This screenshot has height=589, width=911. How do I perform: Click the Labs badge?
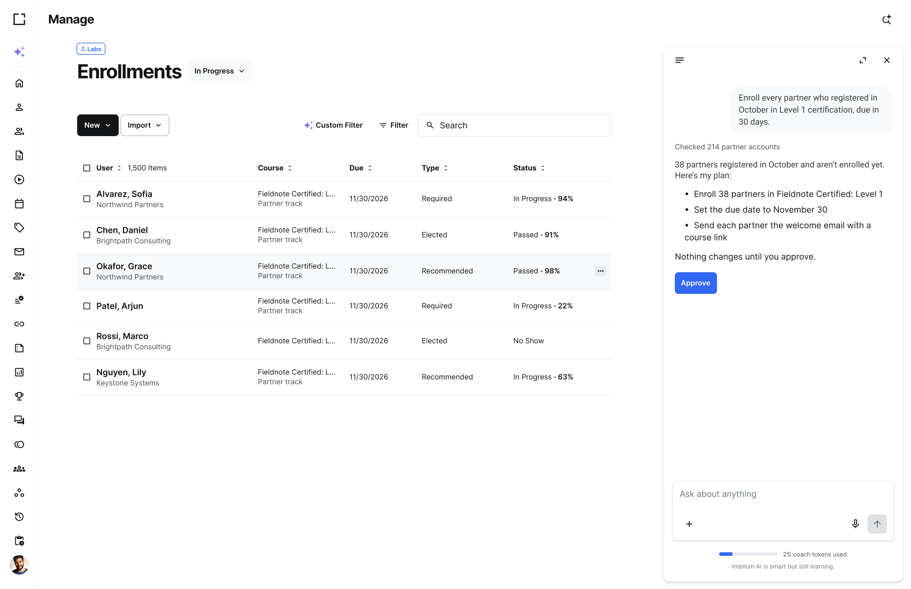click(x=91, y=49)
